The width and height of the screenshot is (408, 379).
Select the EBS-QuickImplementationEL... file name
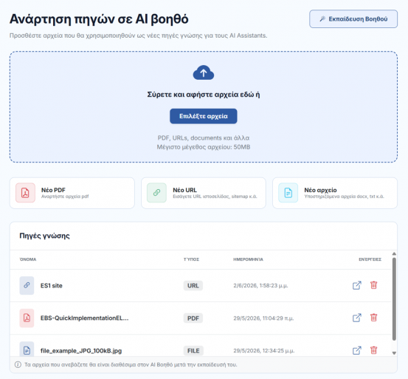[x=85, y=318]
